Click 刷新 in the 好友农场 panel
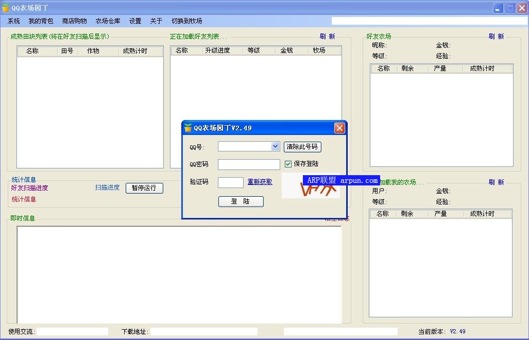529x340 pixels. click(496, 37)
